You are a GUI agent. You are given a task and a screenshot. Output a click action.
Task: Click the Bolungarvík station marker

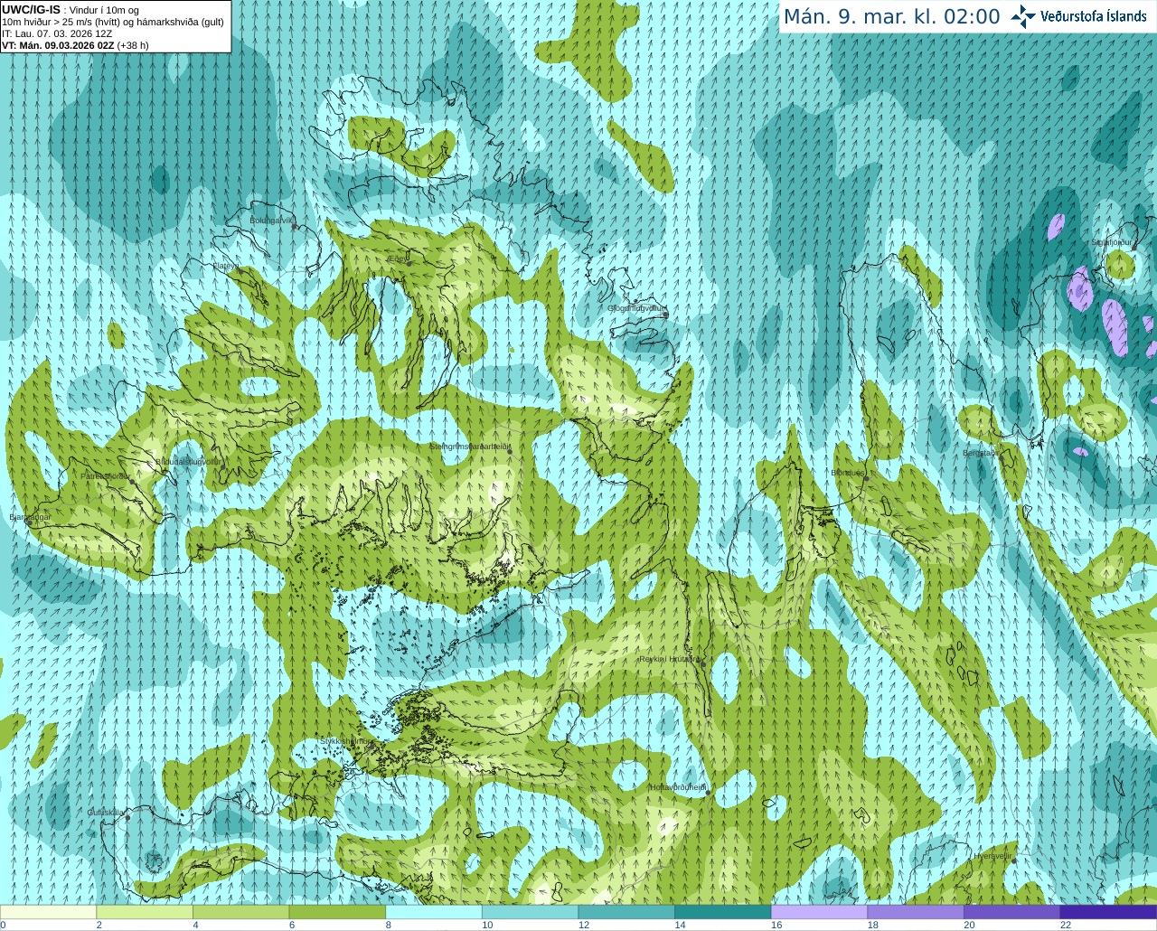(x=295, y=227)
